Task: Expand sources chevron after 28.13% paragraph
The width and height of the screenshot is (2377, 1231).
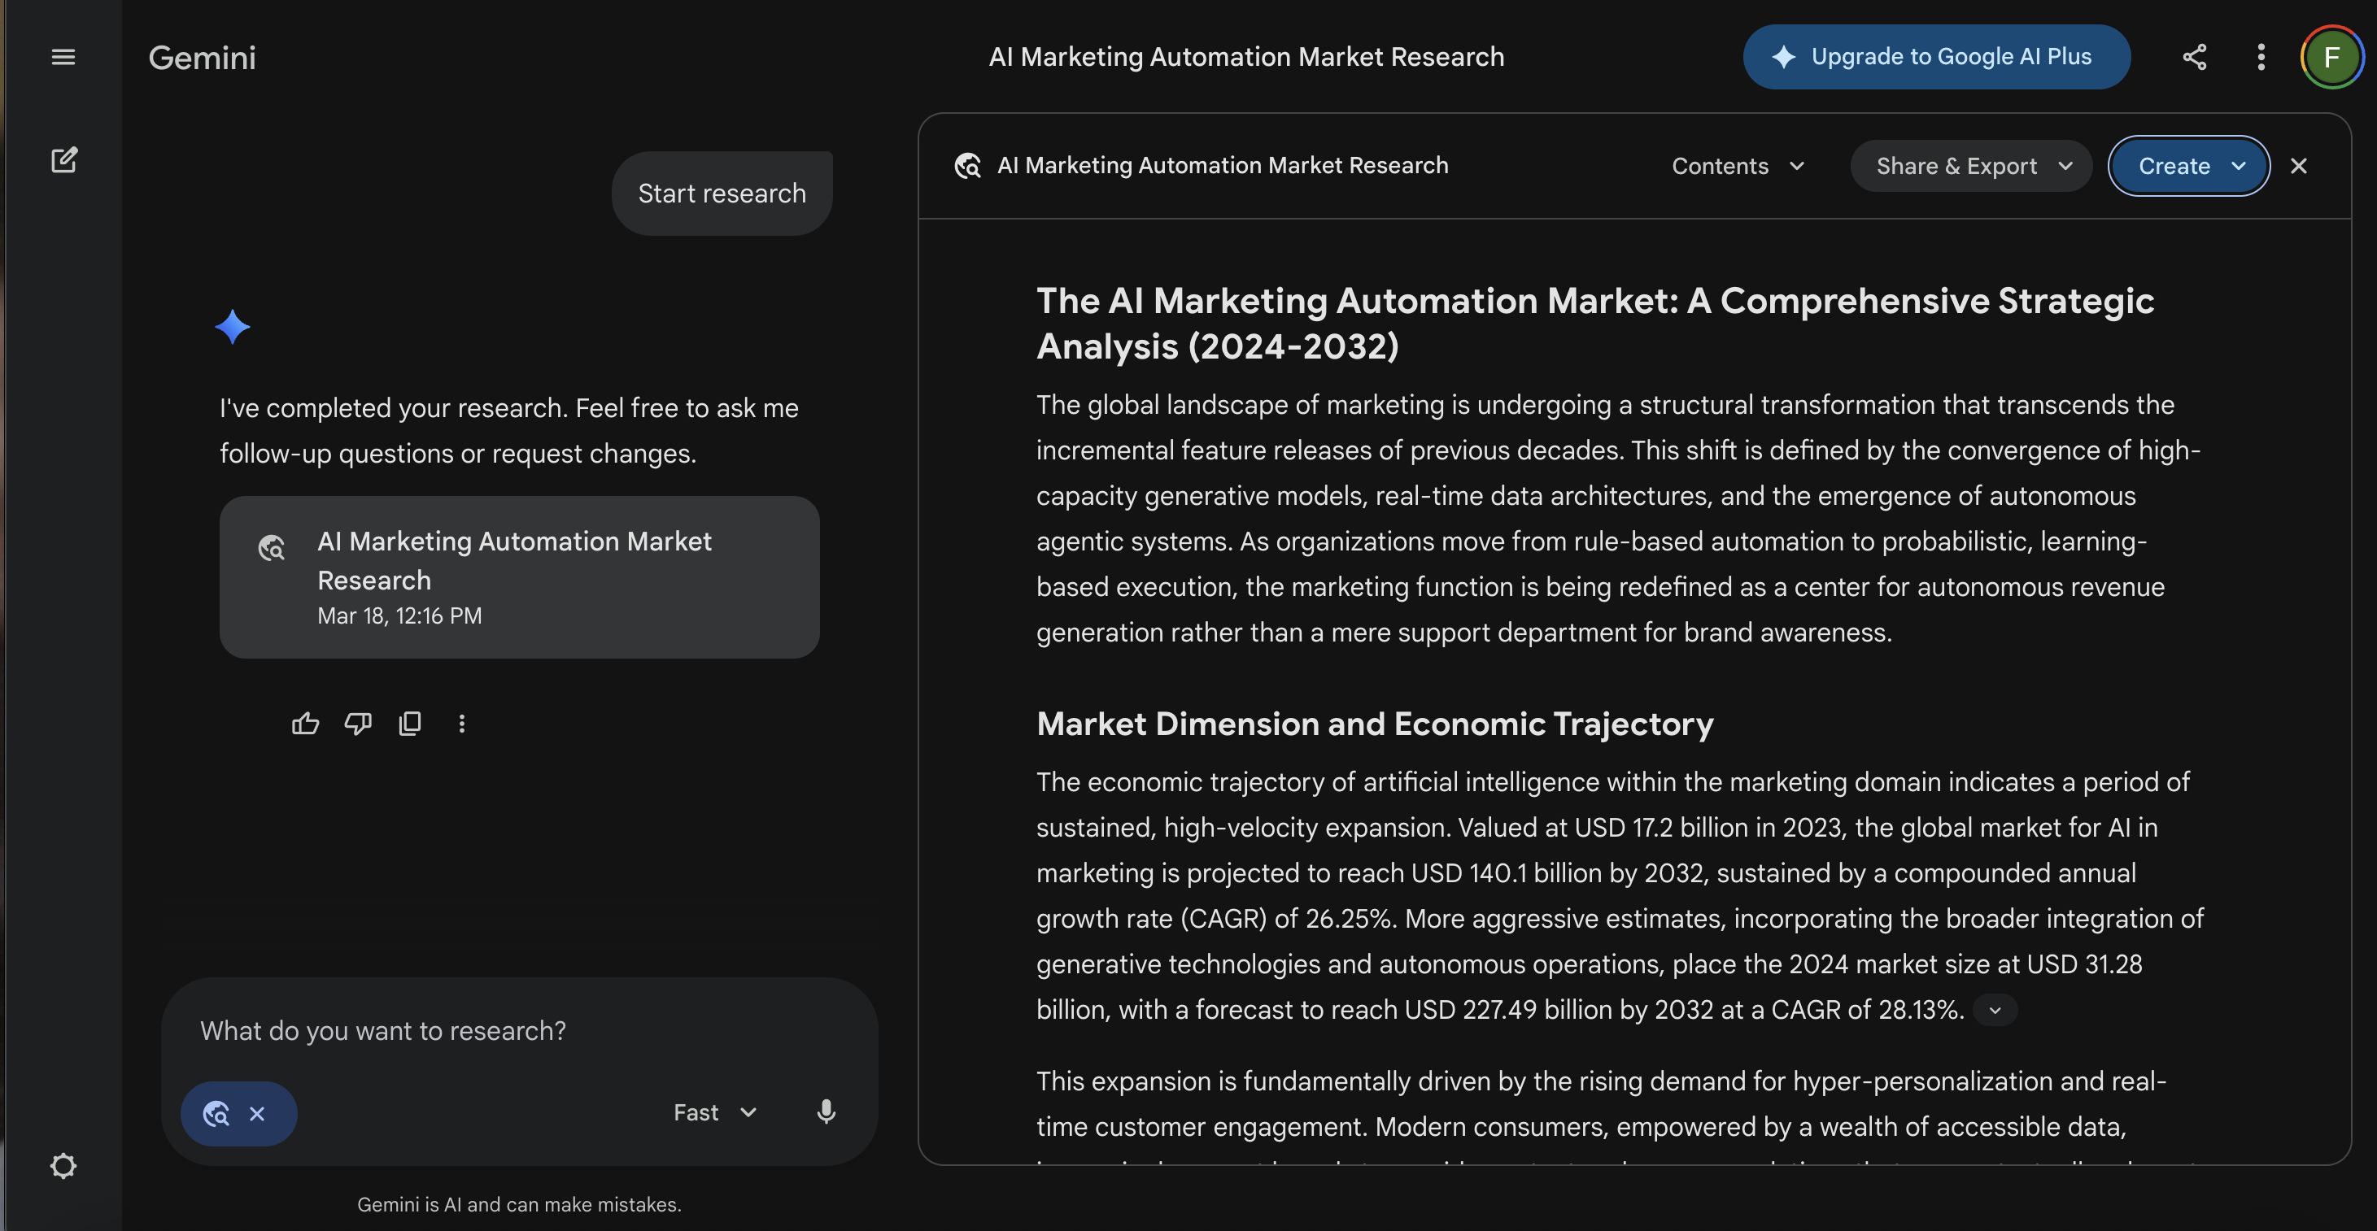Action: coord(1995,1011)
